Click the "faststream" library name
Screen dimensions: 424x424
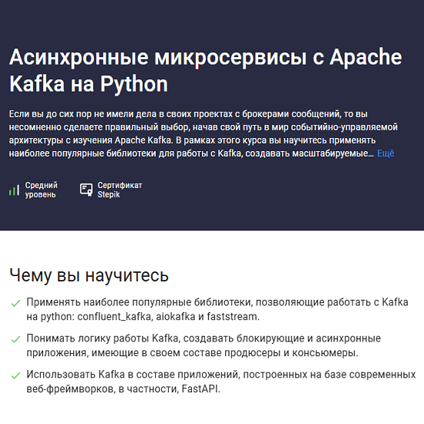[x=233, y=316]
